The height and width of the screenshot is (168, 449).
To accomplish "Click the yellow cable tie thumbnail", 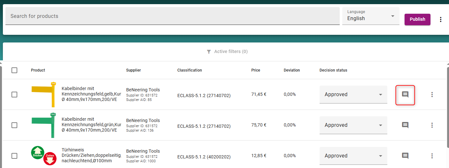I will pos(44,95).
